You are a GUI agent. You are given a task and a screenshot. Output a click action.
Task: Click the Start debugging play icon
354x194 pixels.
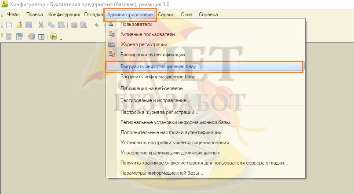click(54, 37)
